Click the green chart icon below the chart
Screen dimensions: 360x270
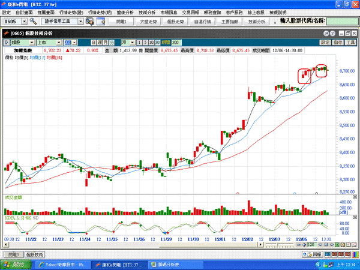pos(337,245)
